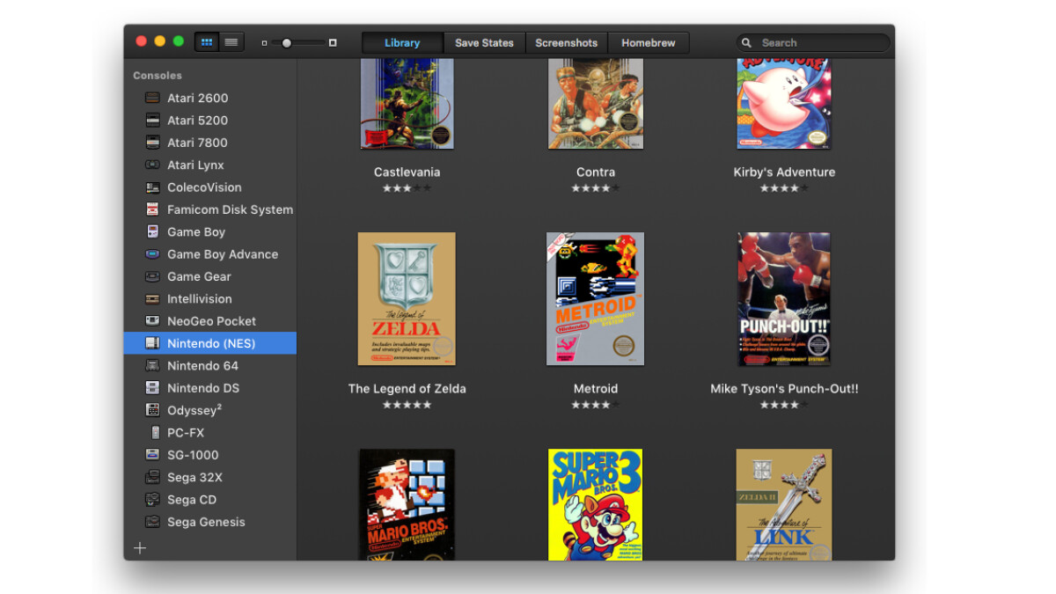Click the Super Mario Bros. box art
Image resolution: width=1056 pixels, height=594 pixels.
point(407,505)
